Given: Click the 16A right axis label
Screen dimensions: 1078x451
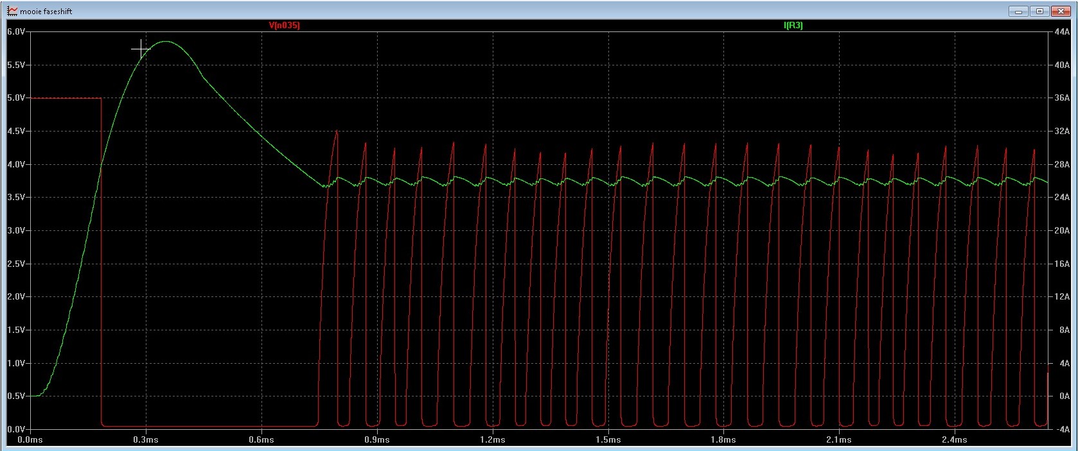Looking at the screenshot, I should pyautogui.click(x=1062, y=264).
